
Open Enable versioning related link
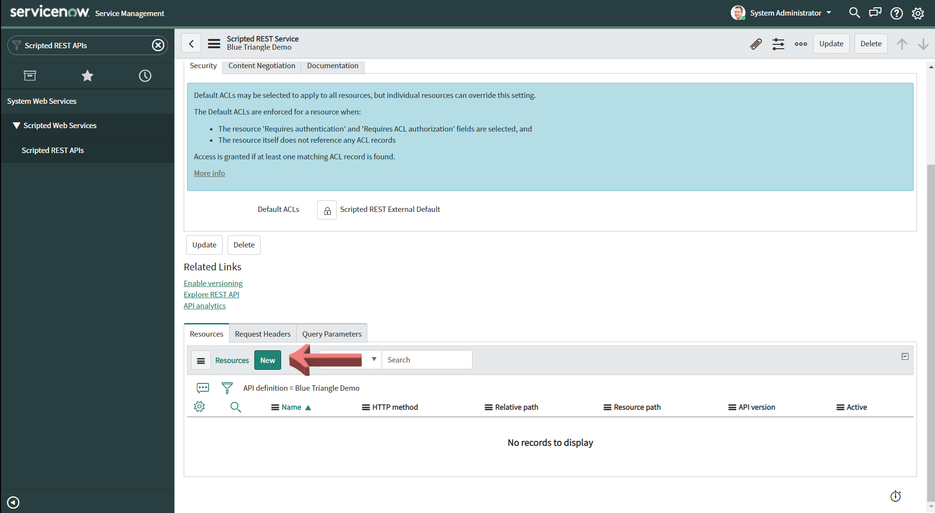tap(213, 283)
